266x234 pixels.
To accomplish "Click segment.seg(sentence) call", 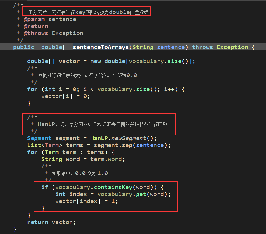I will pyautogui.click(x=132, y=145).
